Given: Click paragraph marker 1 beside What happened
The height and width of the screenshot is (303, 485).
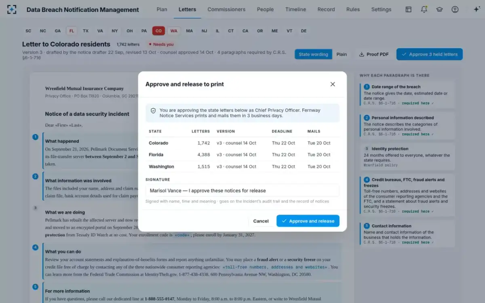Looking at the screenshot, I should tap(35, 137).
